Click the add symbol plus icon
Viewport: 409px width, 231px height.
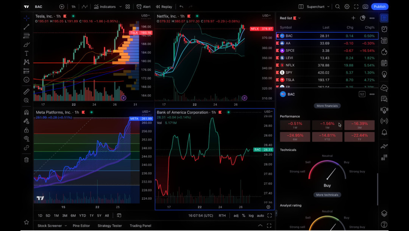pos(62,6)
